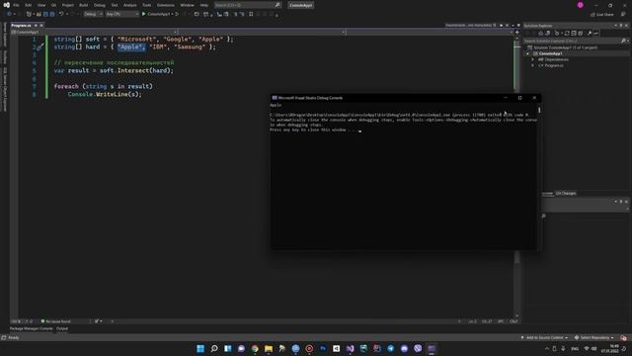Open the Extensions menu
Viewport: 632px width, 356px height.
166,5
